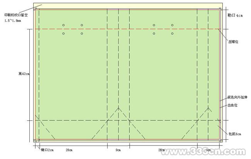Click the 勒口 4cm dimension label

point(235,16)
